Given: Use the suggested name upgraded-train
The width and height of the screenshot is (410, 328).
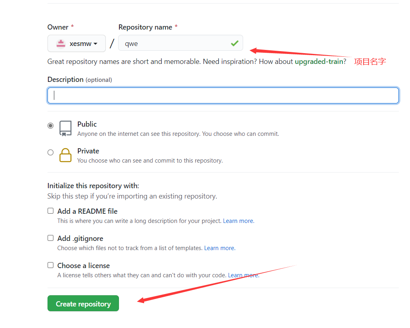Looking at the screenshot, I should point(319,62).
